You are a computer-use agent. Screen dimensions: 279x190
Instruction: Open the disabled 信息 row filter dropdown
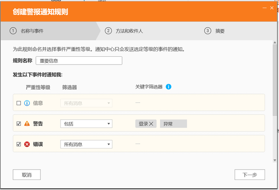tap(86, 103)
